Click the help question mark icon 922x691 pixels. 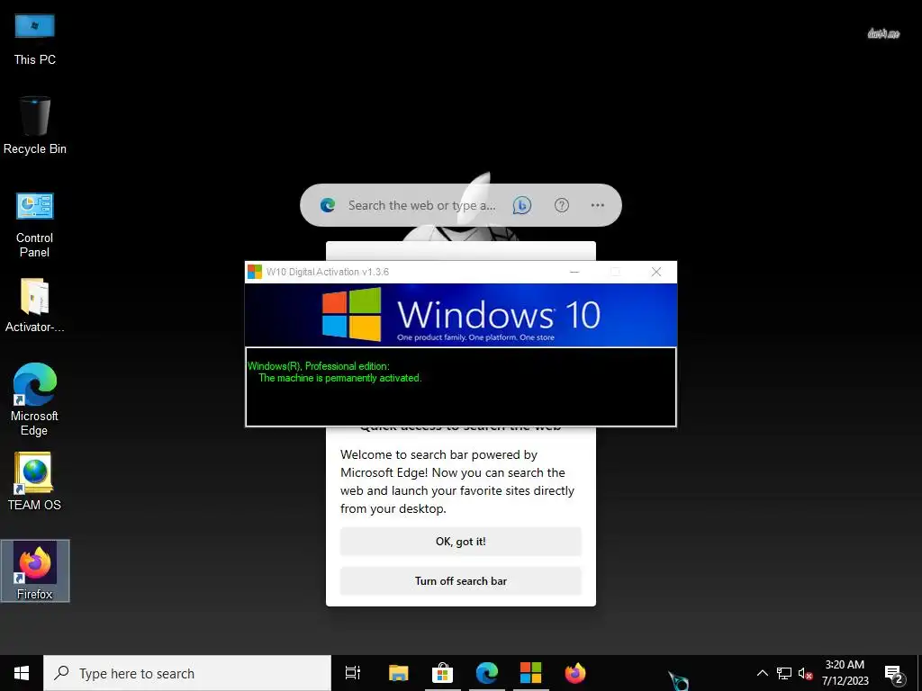click(562, 205)
